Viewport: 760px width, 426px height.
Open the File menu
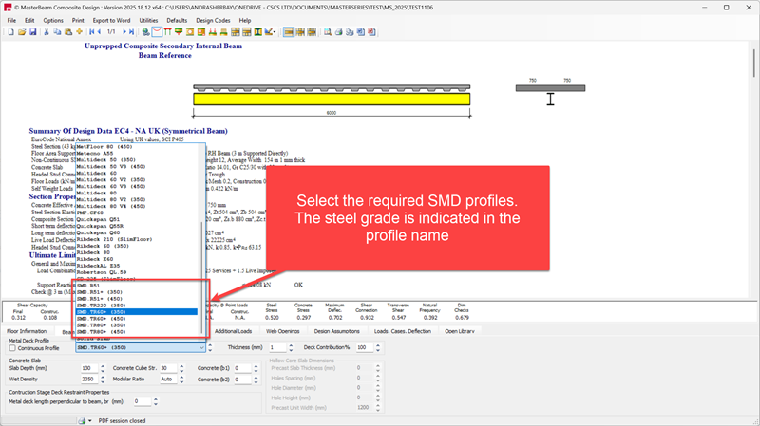click(11, 20)
